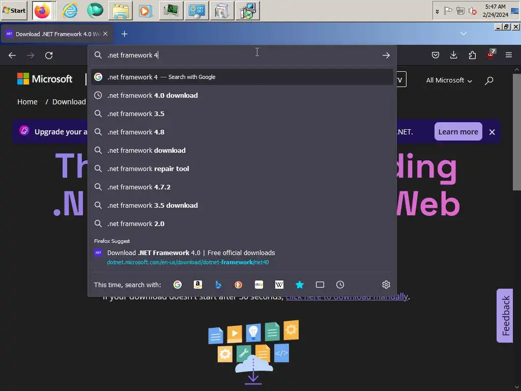The image size is (521, 391).
Task: Search this time with Amazon icon
Action: [x=198, y=285]
